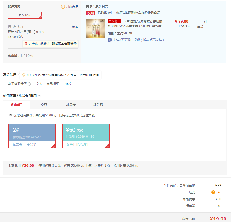Toggle the 优惠组合推荐 checkbox

coord(10,115)
